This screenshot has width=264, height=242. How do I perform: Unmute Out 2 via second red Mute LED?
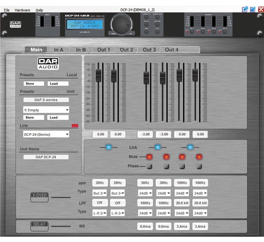(166, 157)
